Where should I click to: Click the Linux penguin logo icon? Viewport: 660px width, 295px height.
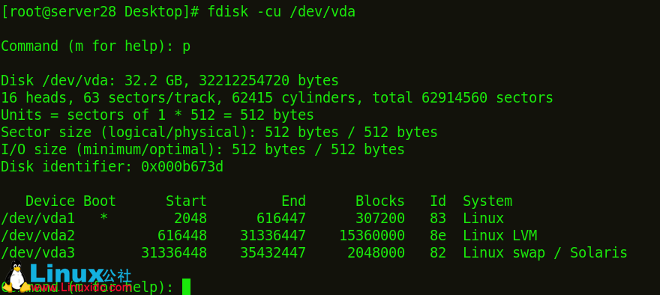click(x=16, y=276)
